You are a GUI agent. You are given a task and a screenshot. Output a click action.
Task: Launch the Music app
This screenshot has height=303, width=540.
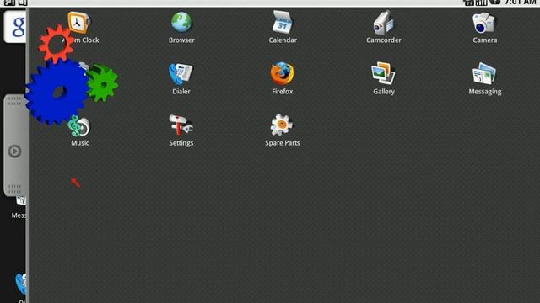tap(79, 125)
